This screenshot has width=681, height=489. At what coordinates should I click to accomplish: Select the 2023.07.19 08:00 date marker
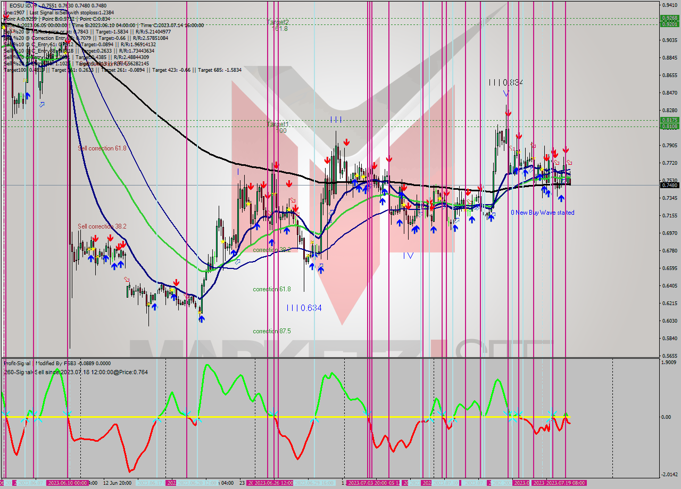[566, 483]
